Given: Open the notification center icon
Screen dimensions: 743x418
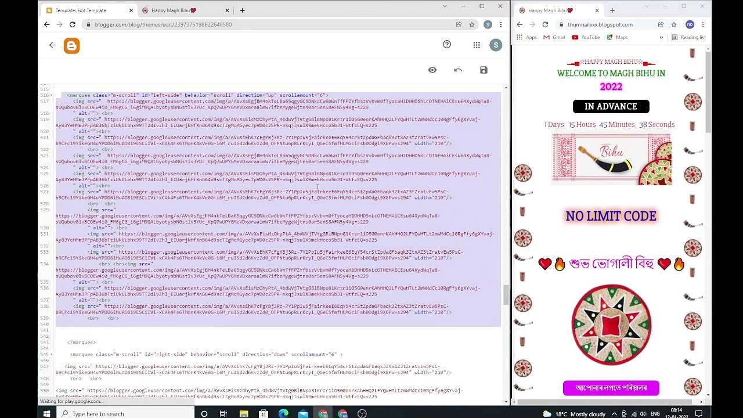Looking at the screenshot, I should tap(699, 414).
